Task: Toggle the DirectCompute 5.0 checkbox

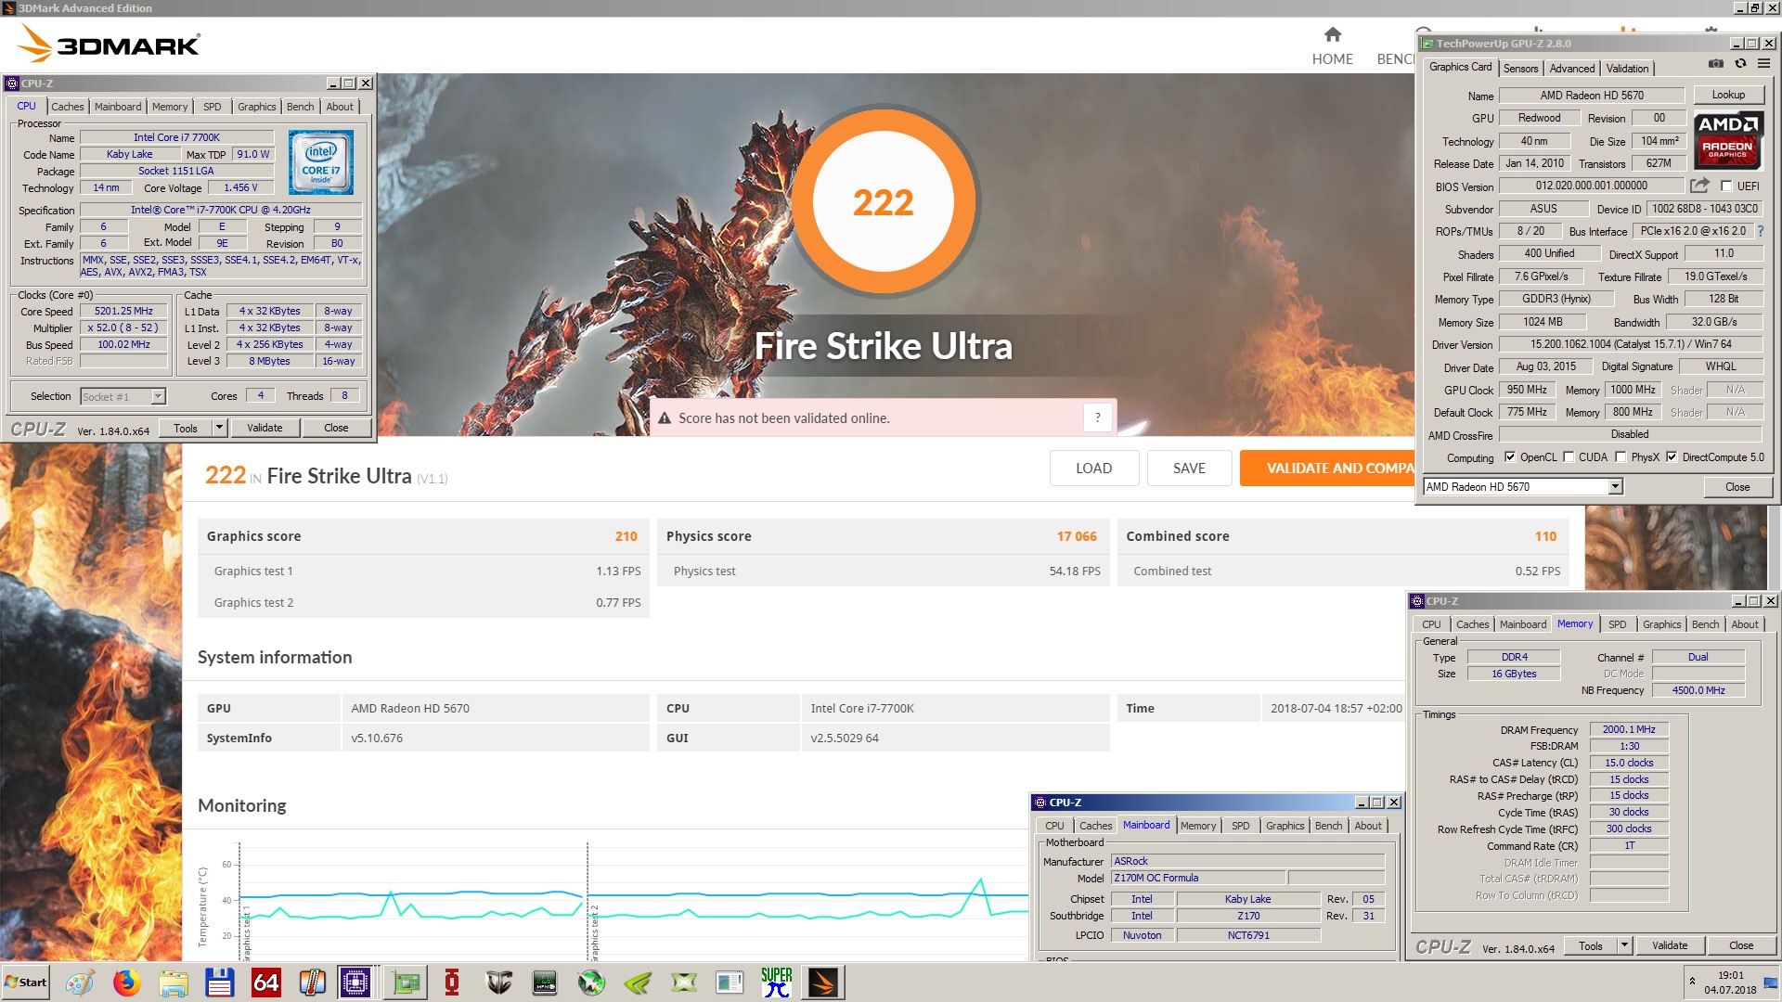Action: click(1672, 456)
